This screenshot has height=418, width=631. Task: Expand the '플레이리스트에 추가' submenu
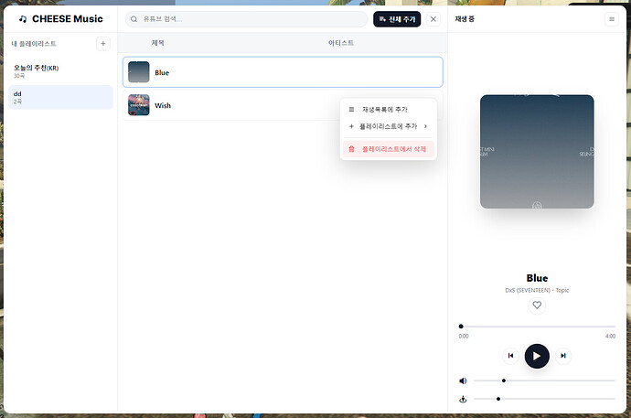(x=389, y=126)
